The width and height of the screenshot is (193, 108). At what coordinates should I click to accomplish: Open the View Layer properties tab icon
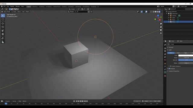[x=165, y=54]
